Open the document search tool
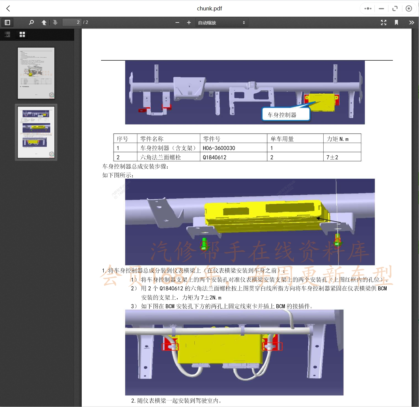Viewport: 419px width, 407px height. [x=31, y=22]
